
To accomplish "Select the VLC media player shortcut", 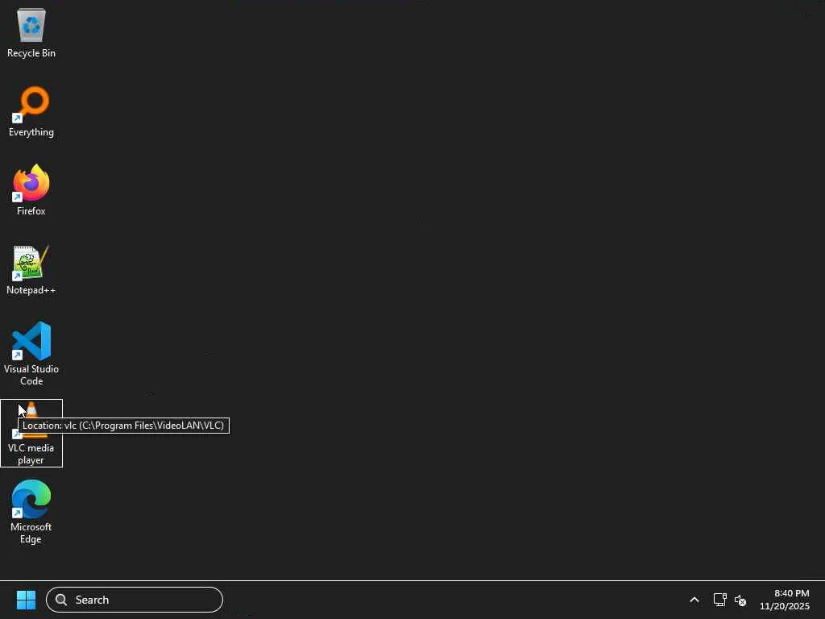I will click(31, 433).
